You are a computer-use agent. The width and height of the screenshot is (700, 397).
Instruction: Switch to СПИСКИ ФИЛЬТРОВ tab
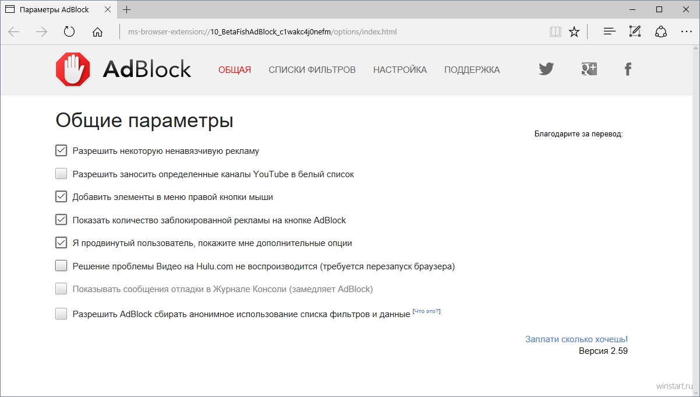pos(312,70)
